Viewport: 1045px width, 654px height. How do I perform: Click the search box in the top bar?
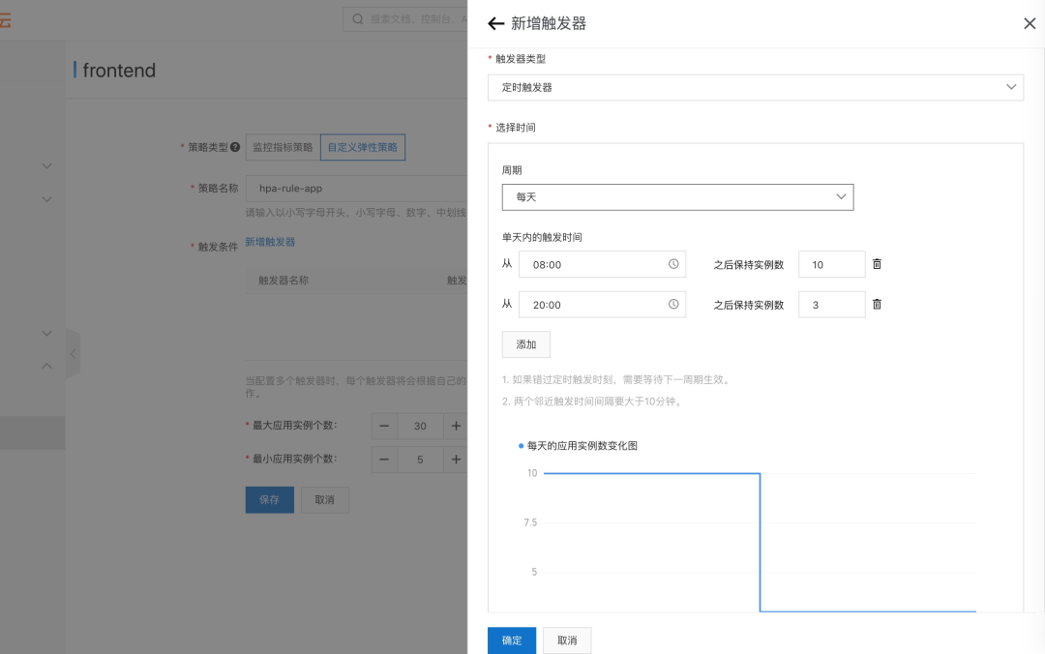click(x=405, y=19)
